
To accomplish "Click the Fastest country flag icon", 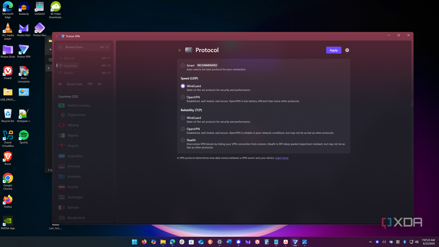I will 61,105.
